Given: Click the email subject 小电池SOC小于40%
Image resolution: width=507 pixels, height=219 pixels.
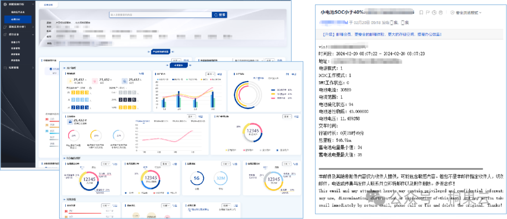Looking at the screenshot, I should tap(342, 12).
